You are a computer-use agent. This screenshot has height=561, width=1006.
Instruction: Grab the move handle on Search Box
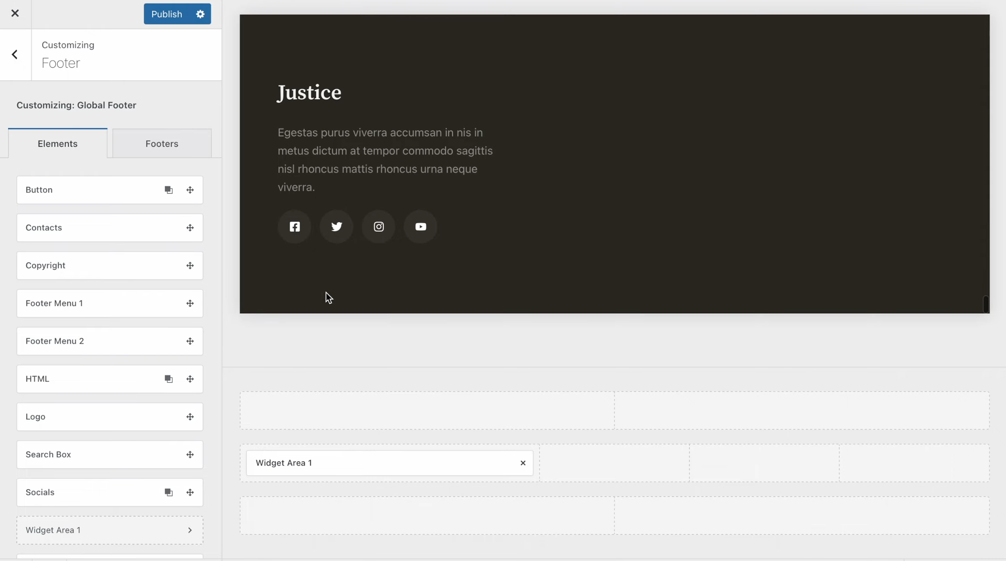tap(190, 455)
